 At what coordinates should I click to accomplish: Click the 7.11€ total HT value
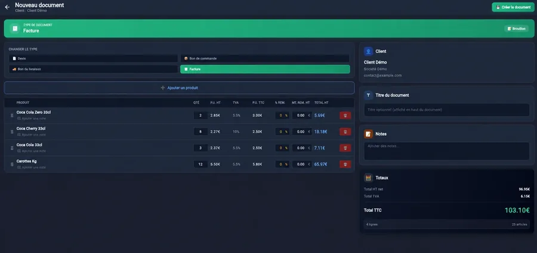click(319, 148)
